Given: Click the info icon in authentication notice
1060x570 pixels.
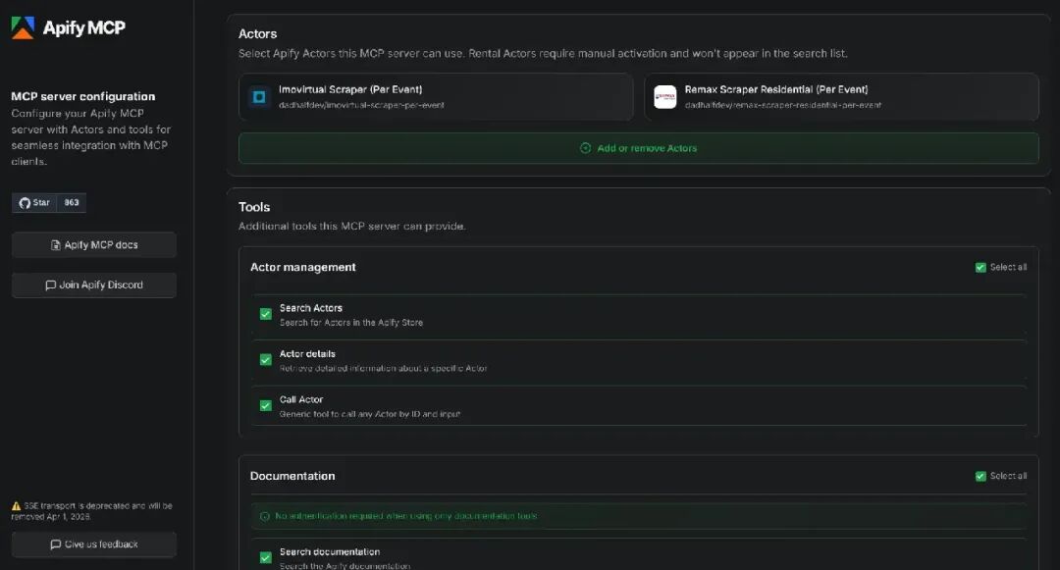Looking at the screenshot, I should pos(262,515).
